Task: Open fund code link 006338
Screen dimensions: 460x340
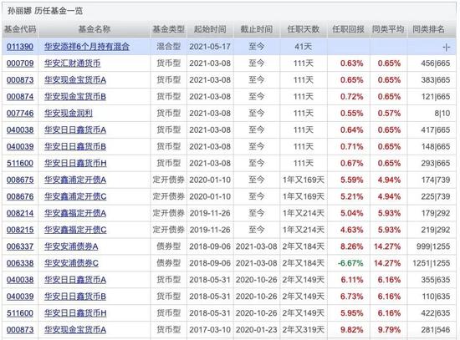Action: click(20, 263)
